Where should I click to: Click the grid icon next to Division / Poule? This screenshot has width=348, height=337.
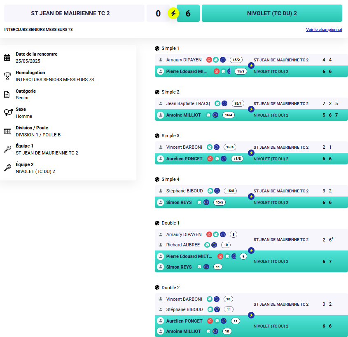[x=7, y=131]
